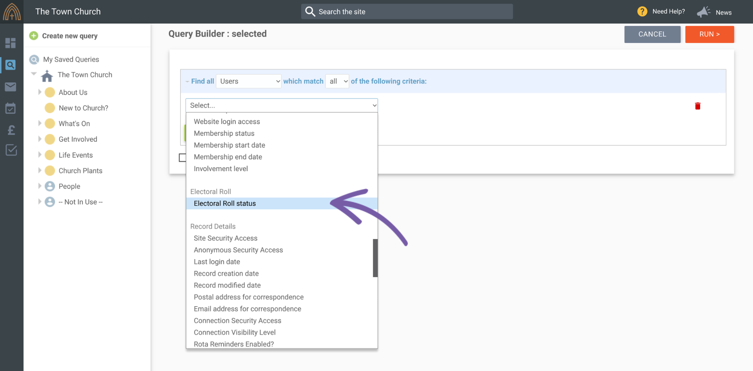This screenshot has height=371, width=753.
Task: Choose Membership status from the list
Action: point(224,133)
